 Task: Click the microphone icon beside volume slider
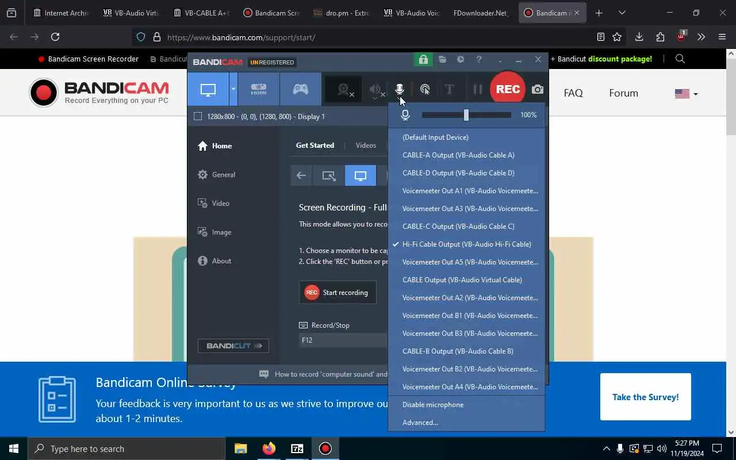[405, 115]
